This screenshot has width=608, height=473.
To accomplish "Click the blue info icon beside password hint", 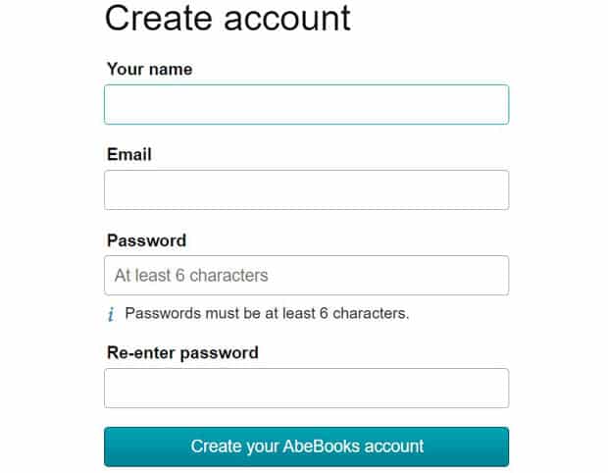I will coord(111,314).
